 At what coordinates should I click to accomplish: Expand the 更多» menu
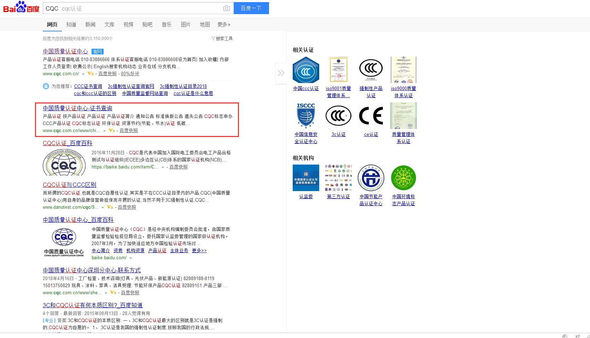coord(224,24)
